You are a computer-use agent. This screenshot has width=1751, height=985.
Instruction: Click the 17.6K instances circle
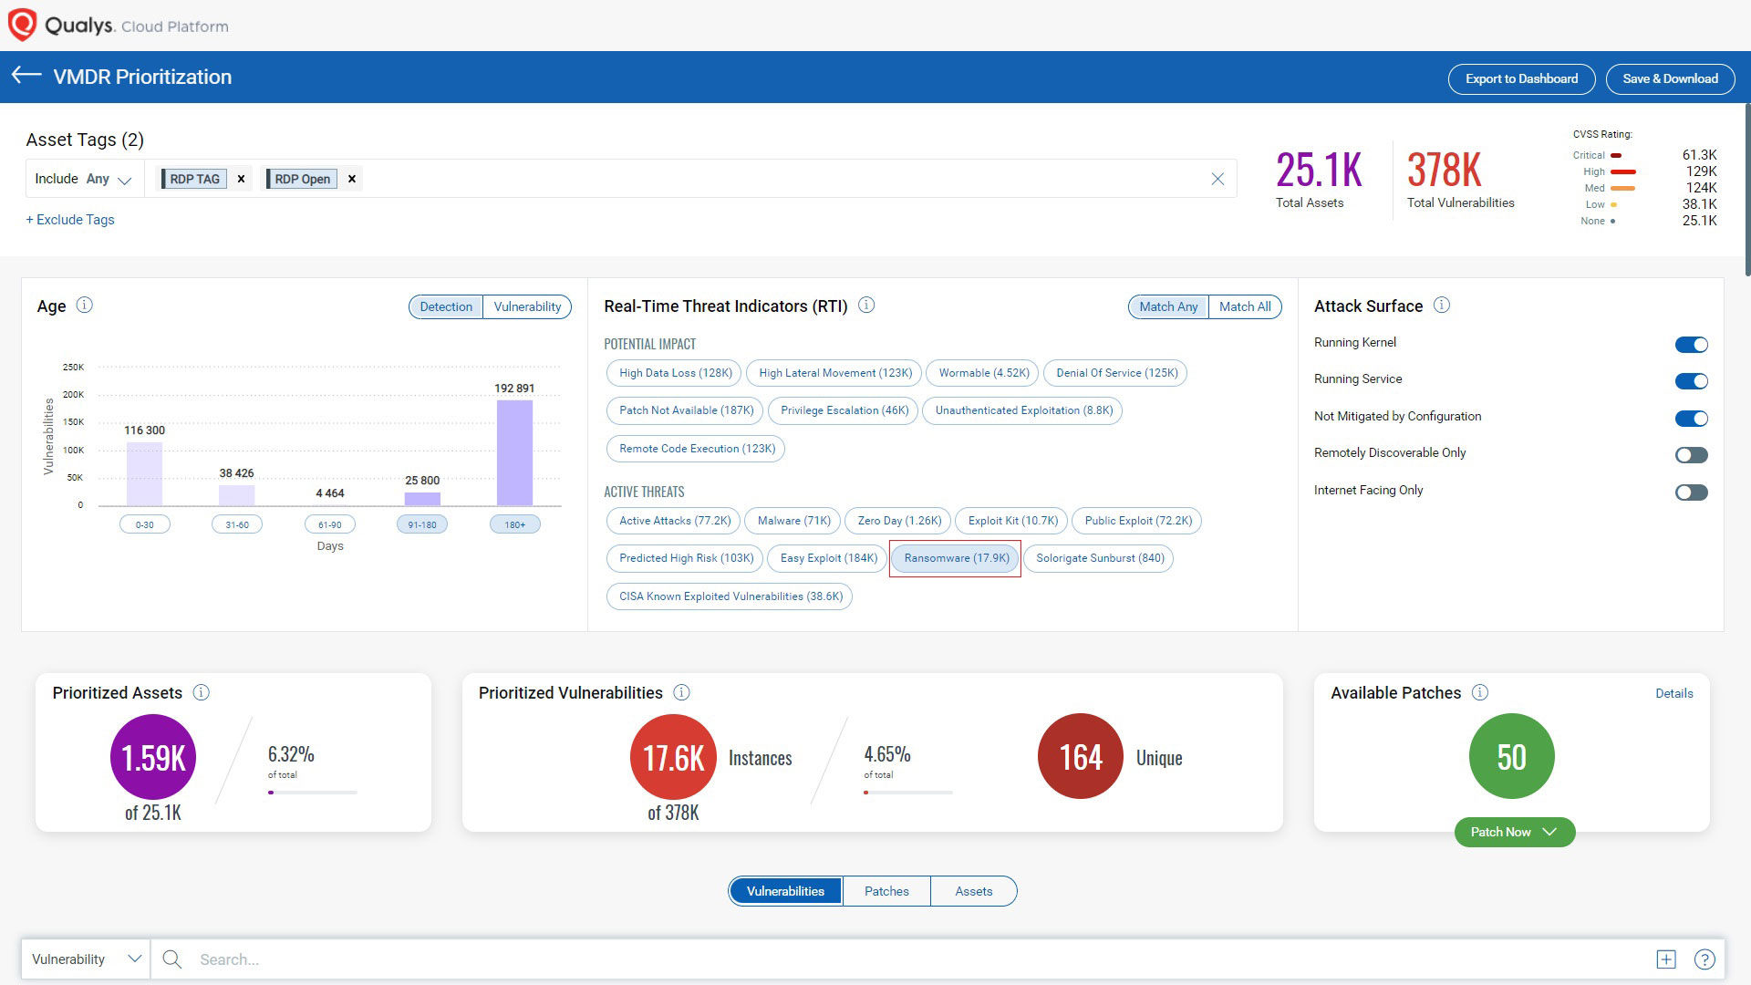673,757
